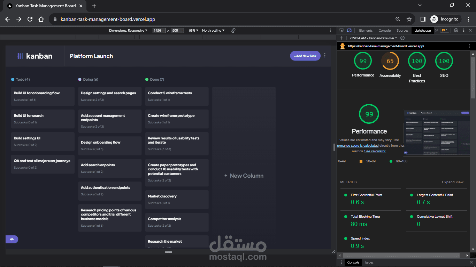Click the New Column button
Image resolution: width=476 pixels, height=267 pixels.
click(x=244, y=176)
